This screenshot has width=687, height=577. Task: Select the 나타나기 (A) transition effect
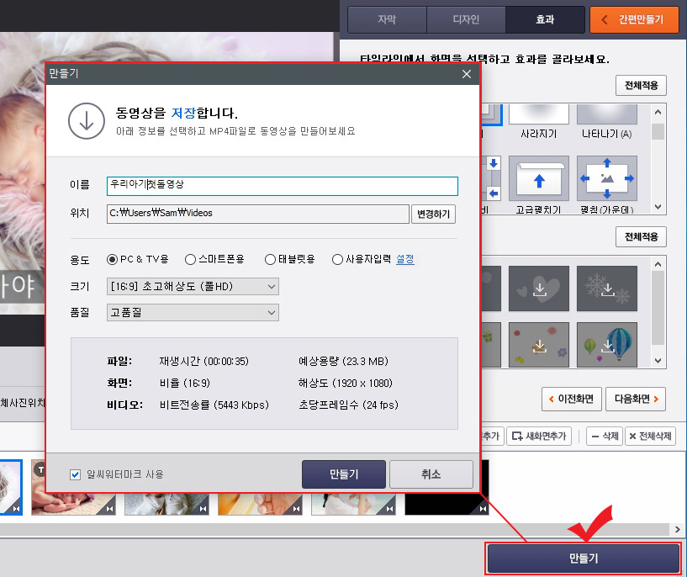pos(607,114)
